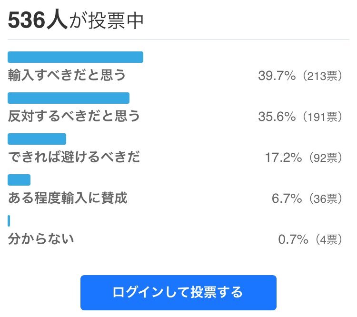Click the bar above 輸入すべきだと思う
The image size is (357, 317).
75,57
